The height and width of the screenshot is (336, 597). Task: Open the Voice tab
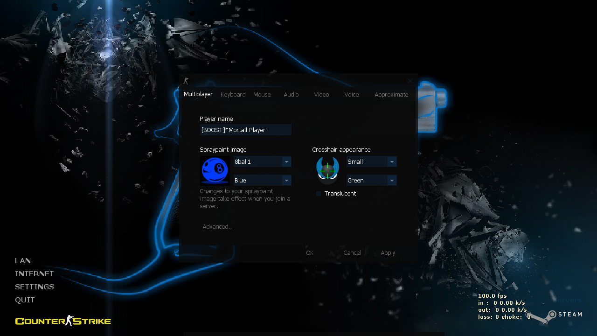click(x=351, y=95)
